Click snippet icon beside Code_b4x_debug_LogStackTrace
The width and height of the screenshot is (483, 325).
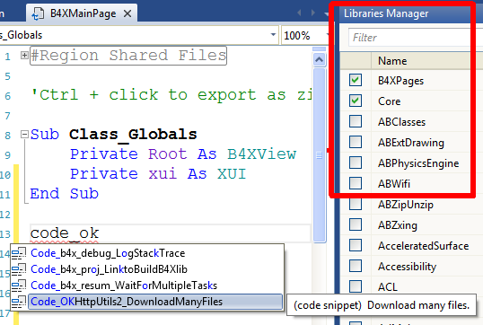pos(19,253)
